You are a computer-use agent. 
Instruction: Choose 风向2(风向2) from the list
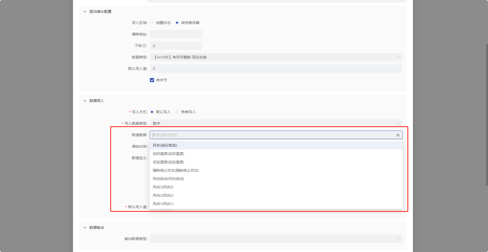276,195
